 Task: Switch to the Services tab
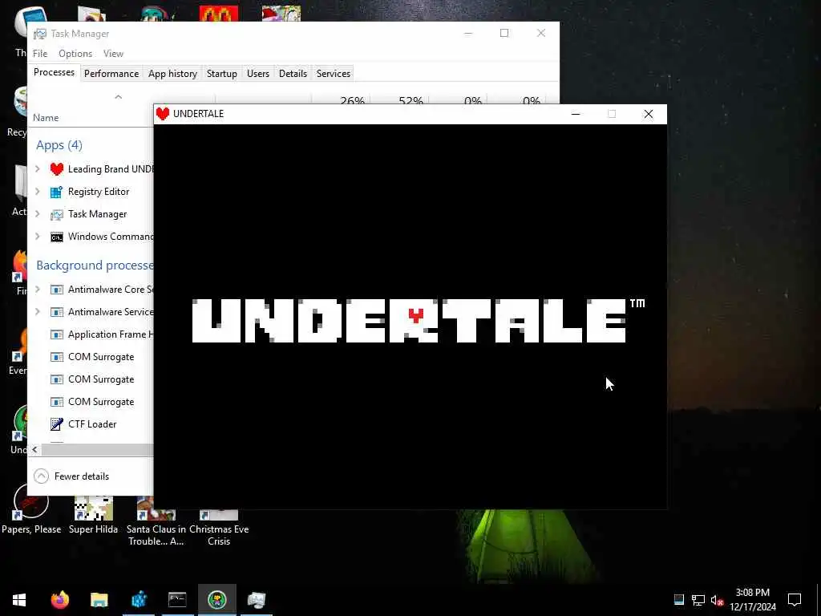(x=334, y=74)
